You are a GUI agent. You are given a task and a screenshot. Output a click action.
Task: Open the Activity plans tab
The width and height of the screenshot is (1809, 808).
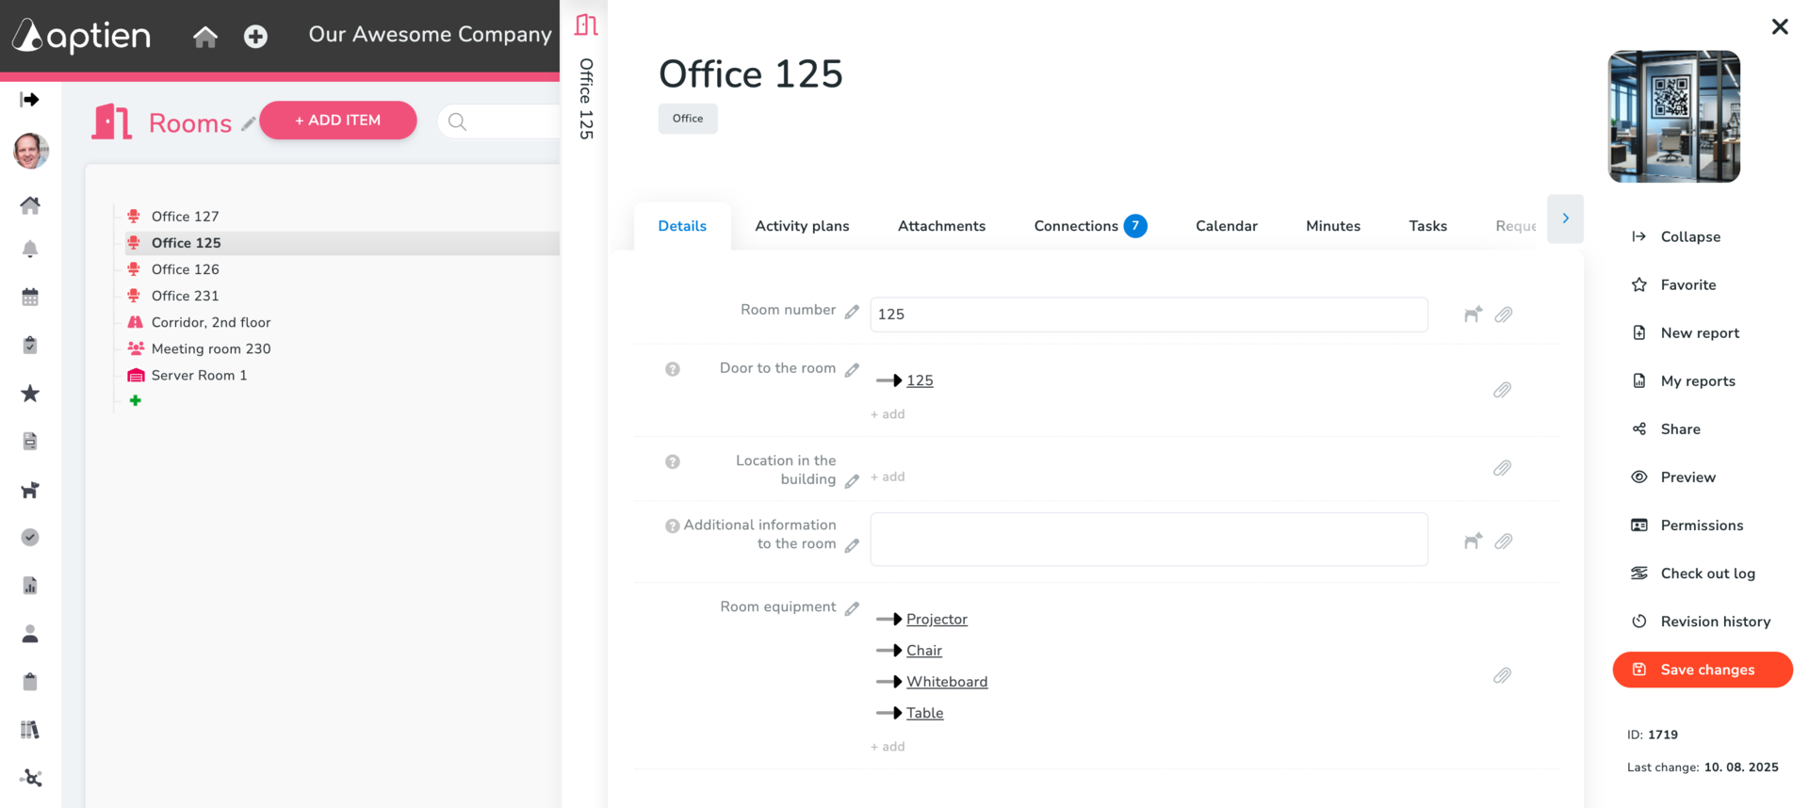click(x=802, y=226)
